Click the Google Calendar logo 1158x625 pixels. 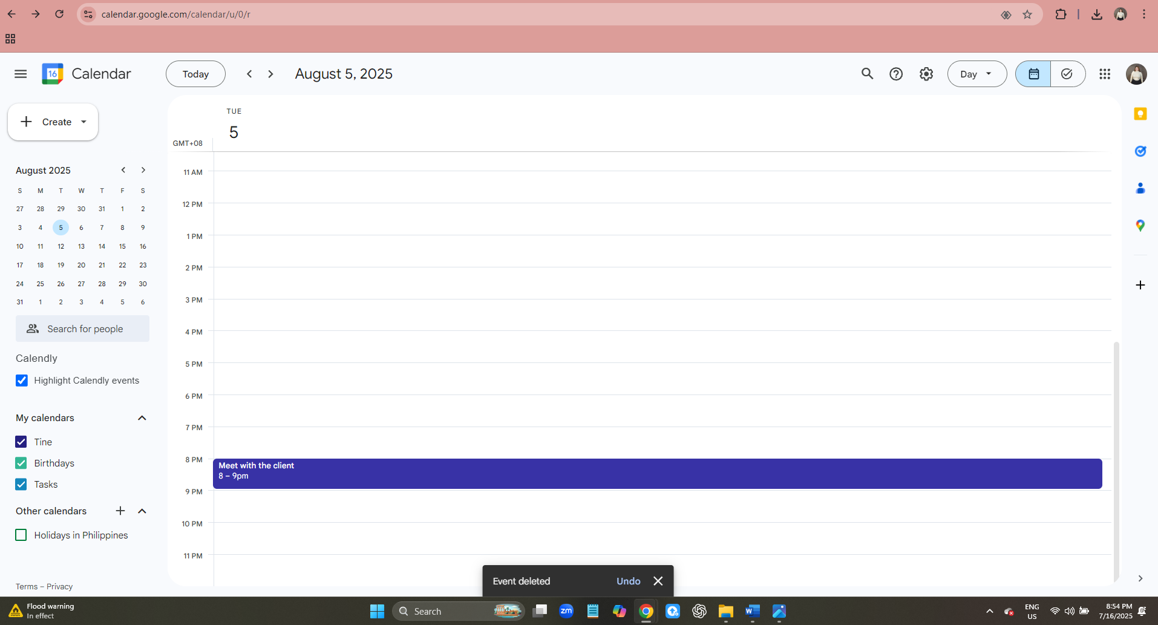coord(53,74)
